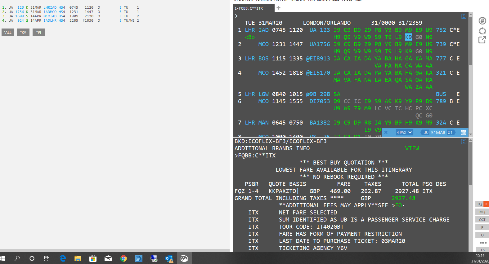Open the TQ side button
This screenshot has height=264, width=489.
click(x=479, y=204)
